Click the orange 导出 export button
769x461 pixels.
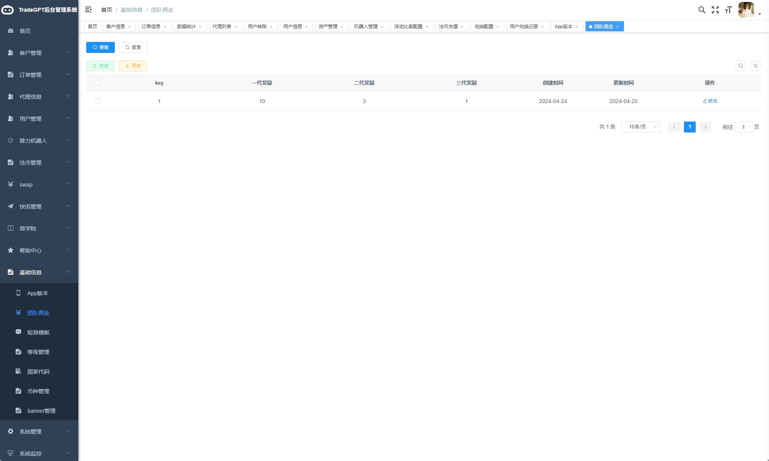pos(133,66)
